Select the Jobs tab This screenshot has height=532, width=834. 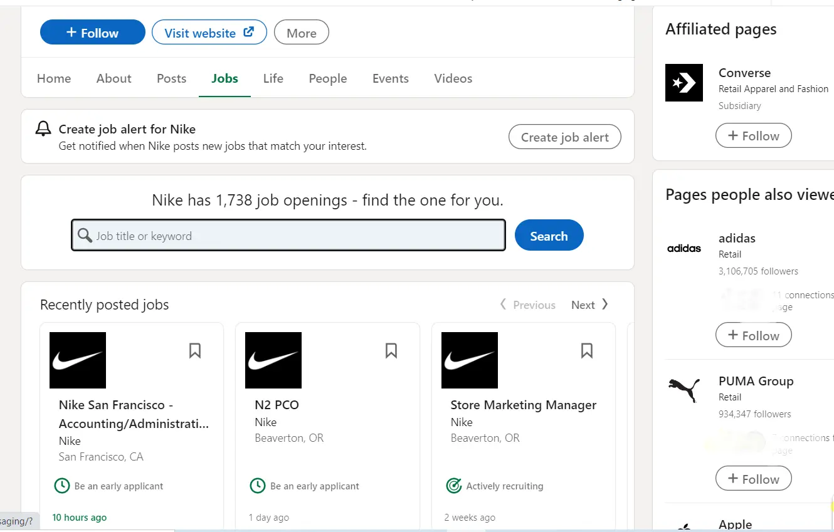tap(225, 78)
